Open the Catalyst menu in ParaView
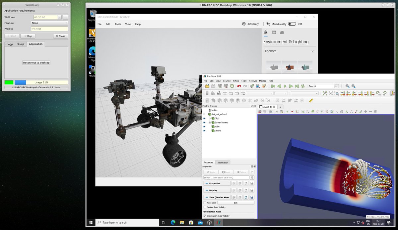Screen dimensions: 398x230 click(x=253, y=81)
